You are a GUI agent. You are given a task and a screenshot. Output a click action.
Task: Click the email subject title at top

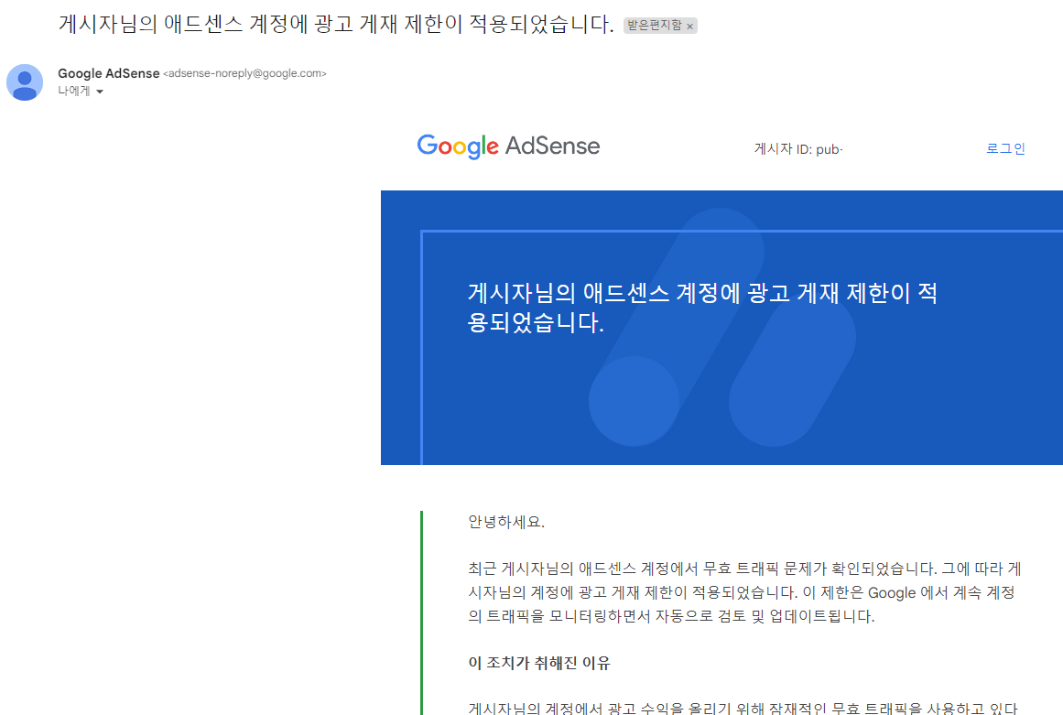[336, 24]
